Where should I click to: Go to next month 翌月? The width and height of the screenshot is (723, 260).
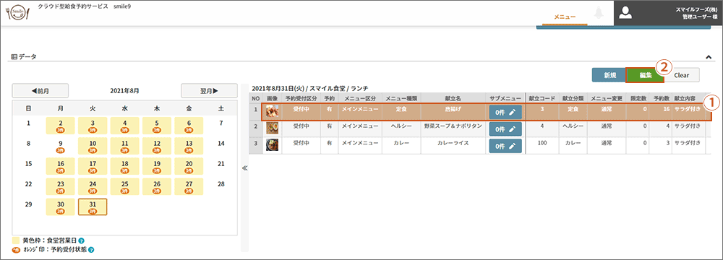tap(210, 91)
